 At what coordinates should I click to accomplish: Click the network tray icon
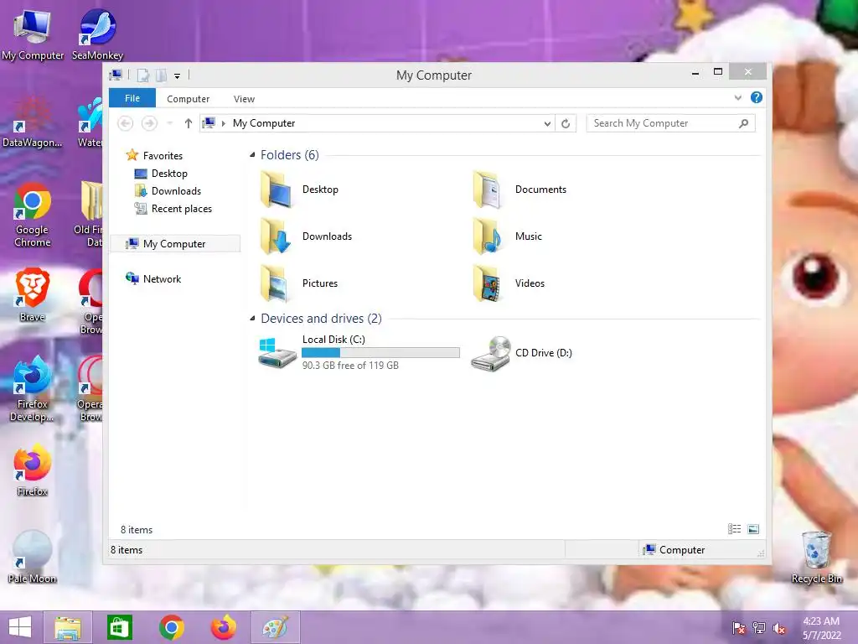tap(759, 628)
